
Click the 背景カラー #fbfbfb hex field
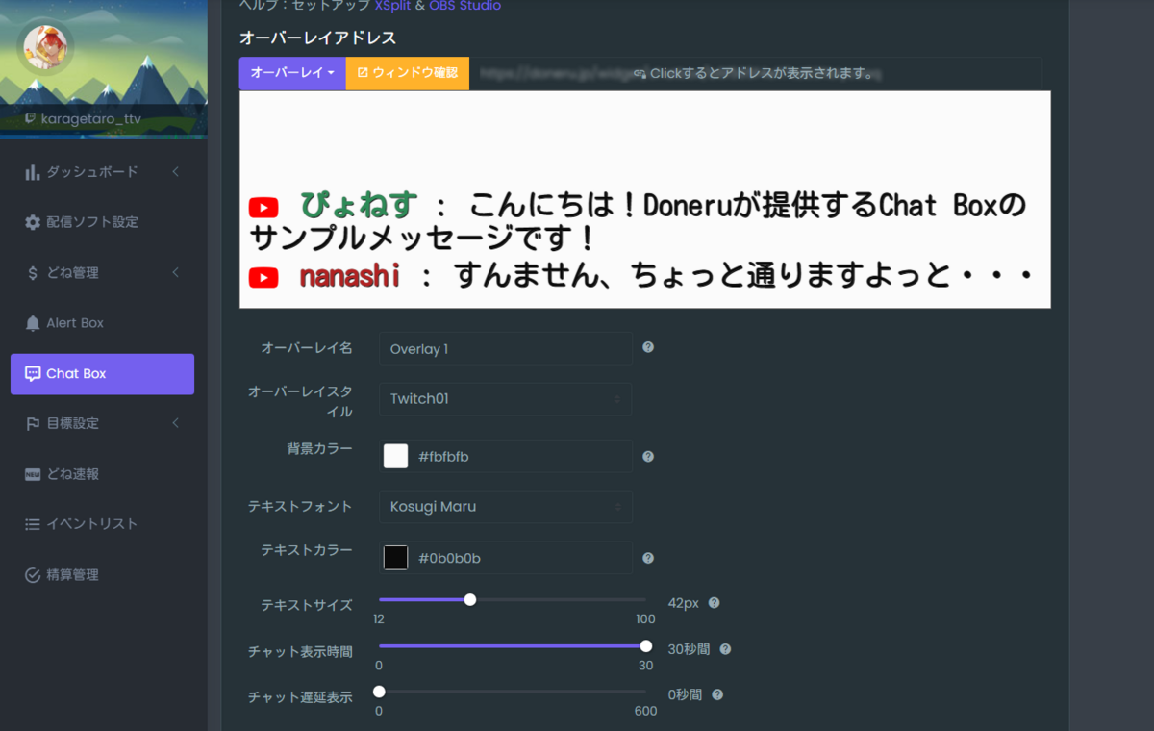(x=523, y=457)
